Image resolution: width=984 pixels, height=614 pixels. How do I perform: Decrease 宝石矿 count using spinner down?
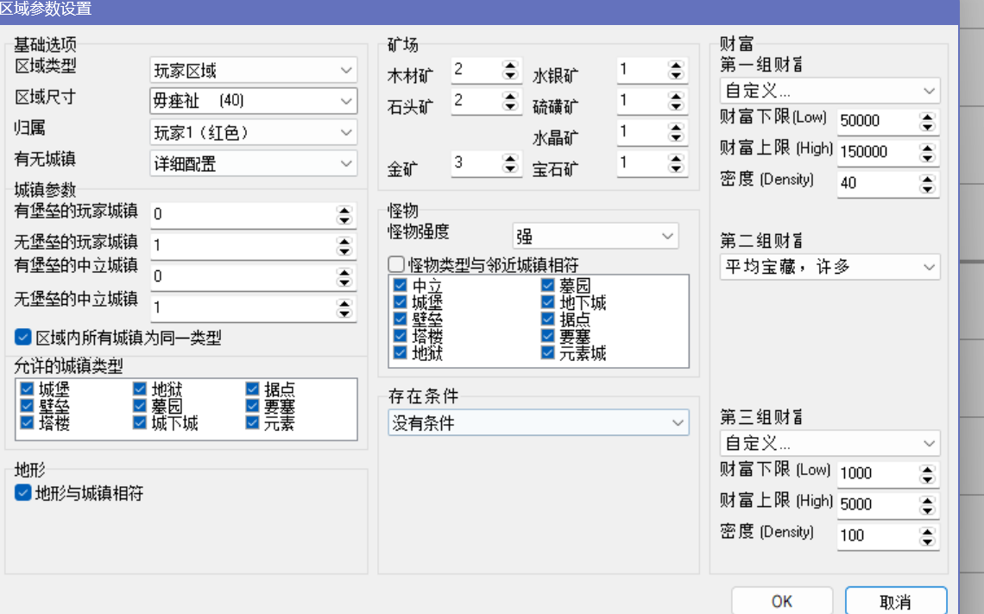click(676, 168)
